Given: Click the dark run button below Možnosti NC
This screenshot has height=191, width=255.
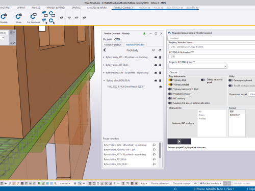Looking at the screenshot, I should (179, 142).
